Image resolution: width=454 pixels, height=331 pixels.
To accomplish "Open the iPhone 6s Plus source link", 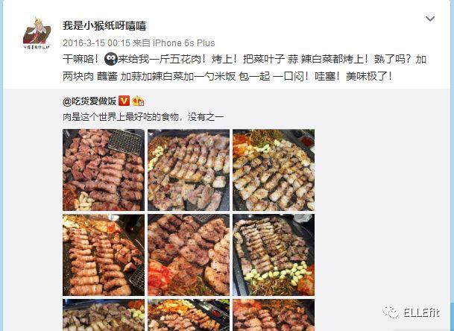I will pos(184,43).
